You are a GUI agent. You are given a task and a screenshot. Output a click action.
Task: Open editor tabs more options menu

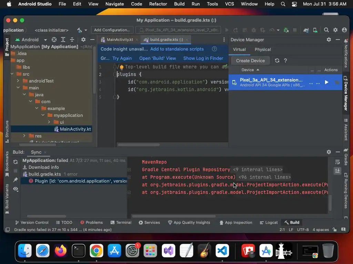(x=224, y=40)
